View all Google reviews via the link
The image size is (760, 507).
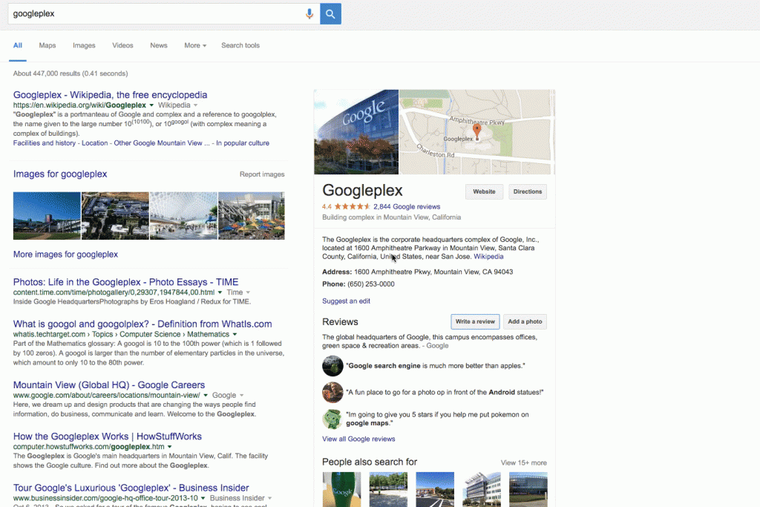click(358, 439)
